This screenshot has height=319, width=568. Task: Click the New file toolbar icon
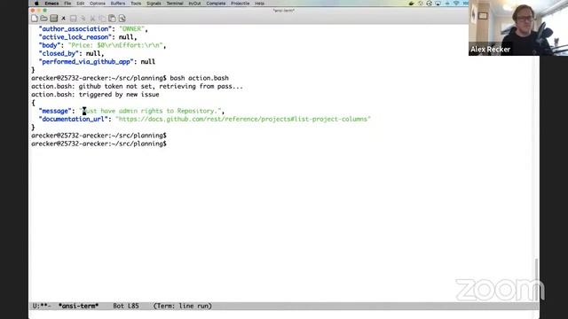point(35,19)
